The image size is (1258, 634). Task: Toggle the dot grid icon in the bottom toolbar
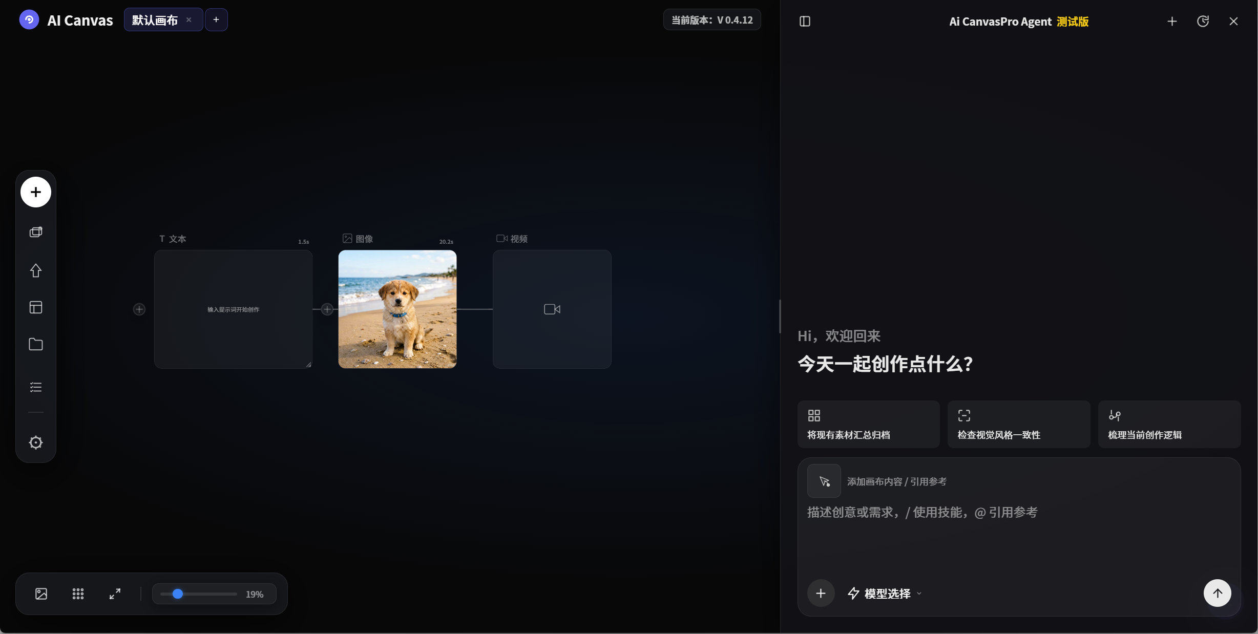pos(78,594)
